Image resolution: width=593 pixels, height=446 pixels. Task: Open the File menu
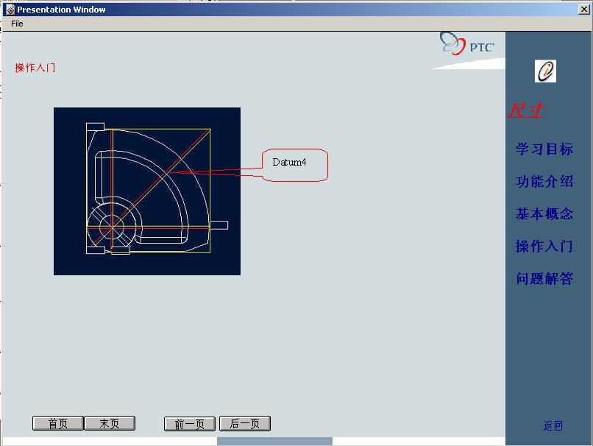[17, 24]
